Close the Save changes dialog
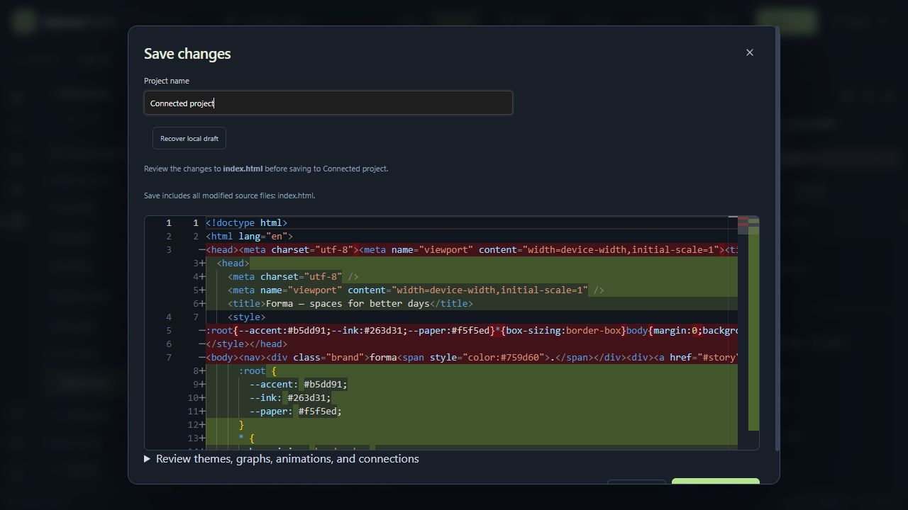The image size is (908, 510). [x=750, y=52]
